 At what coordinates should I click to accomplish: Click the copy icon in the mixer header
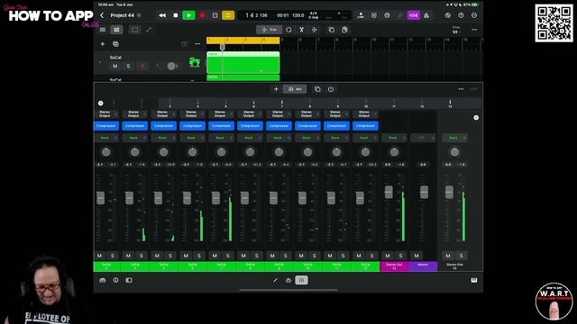click(x=317, y=89)
